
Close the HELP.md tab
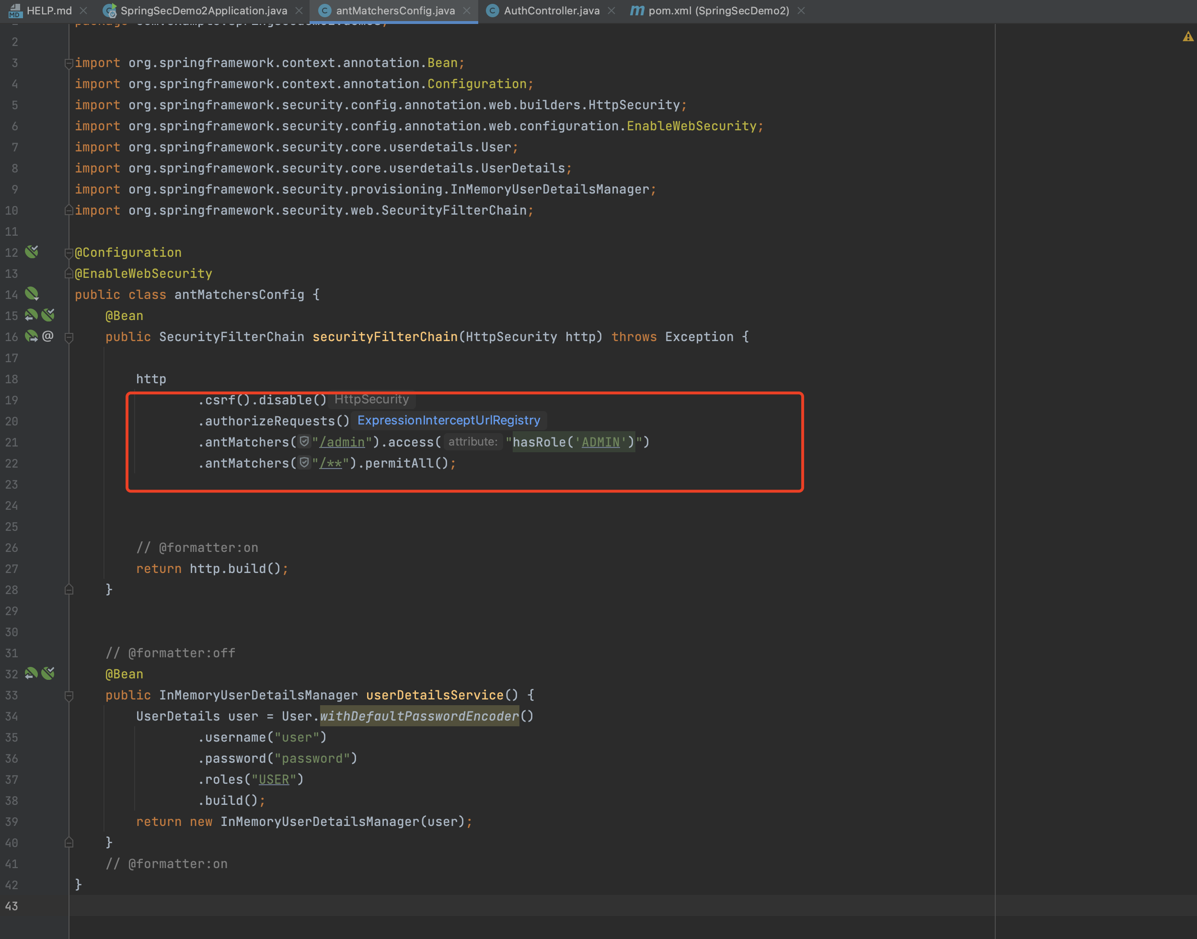(83, 11)
